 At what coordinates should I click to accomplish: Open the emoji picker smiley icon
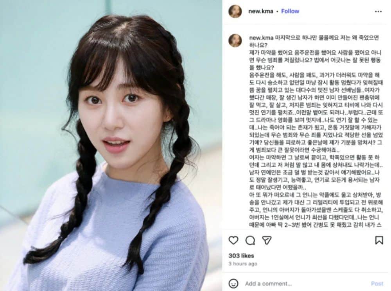(233, 284)
